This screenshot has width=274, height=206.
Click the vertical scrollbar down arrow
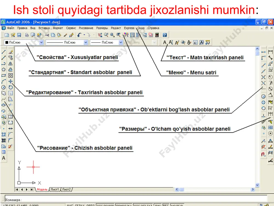257,185
